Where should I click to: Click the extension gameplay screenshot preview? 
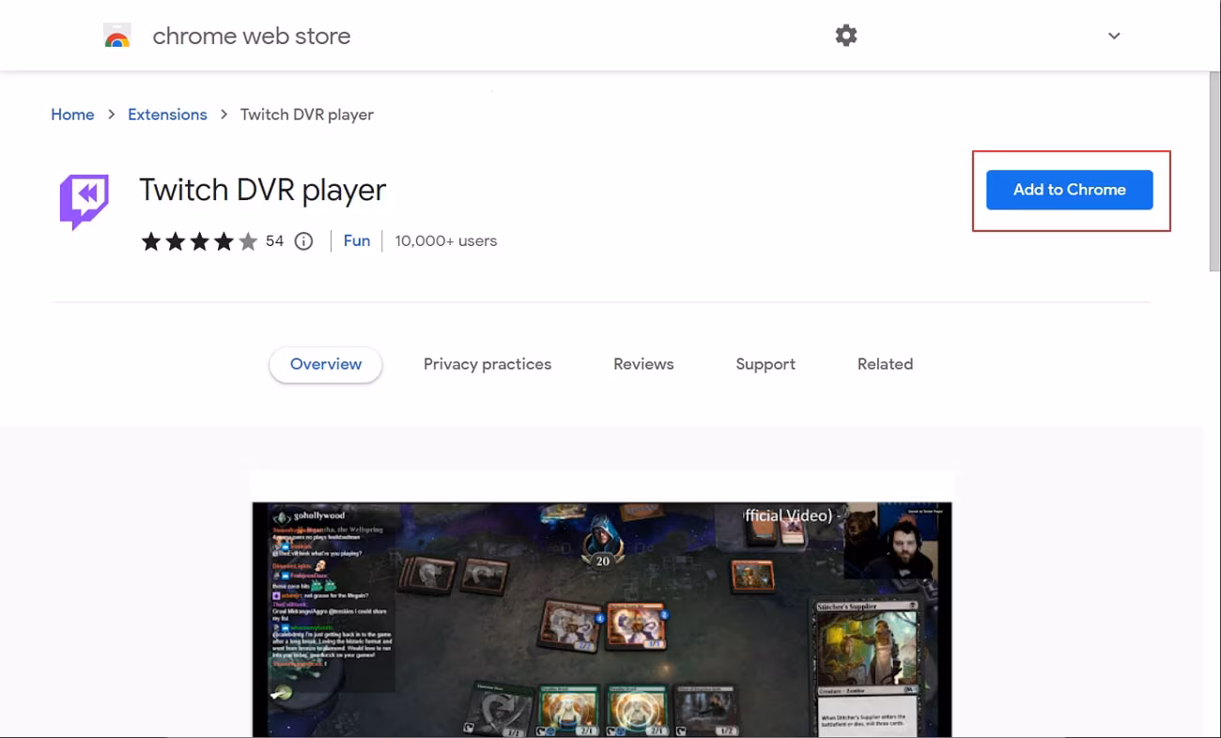click(602, 620)
